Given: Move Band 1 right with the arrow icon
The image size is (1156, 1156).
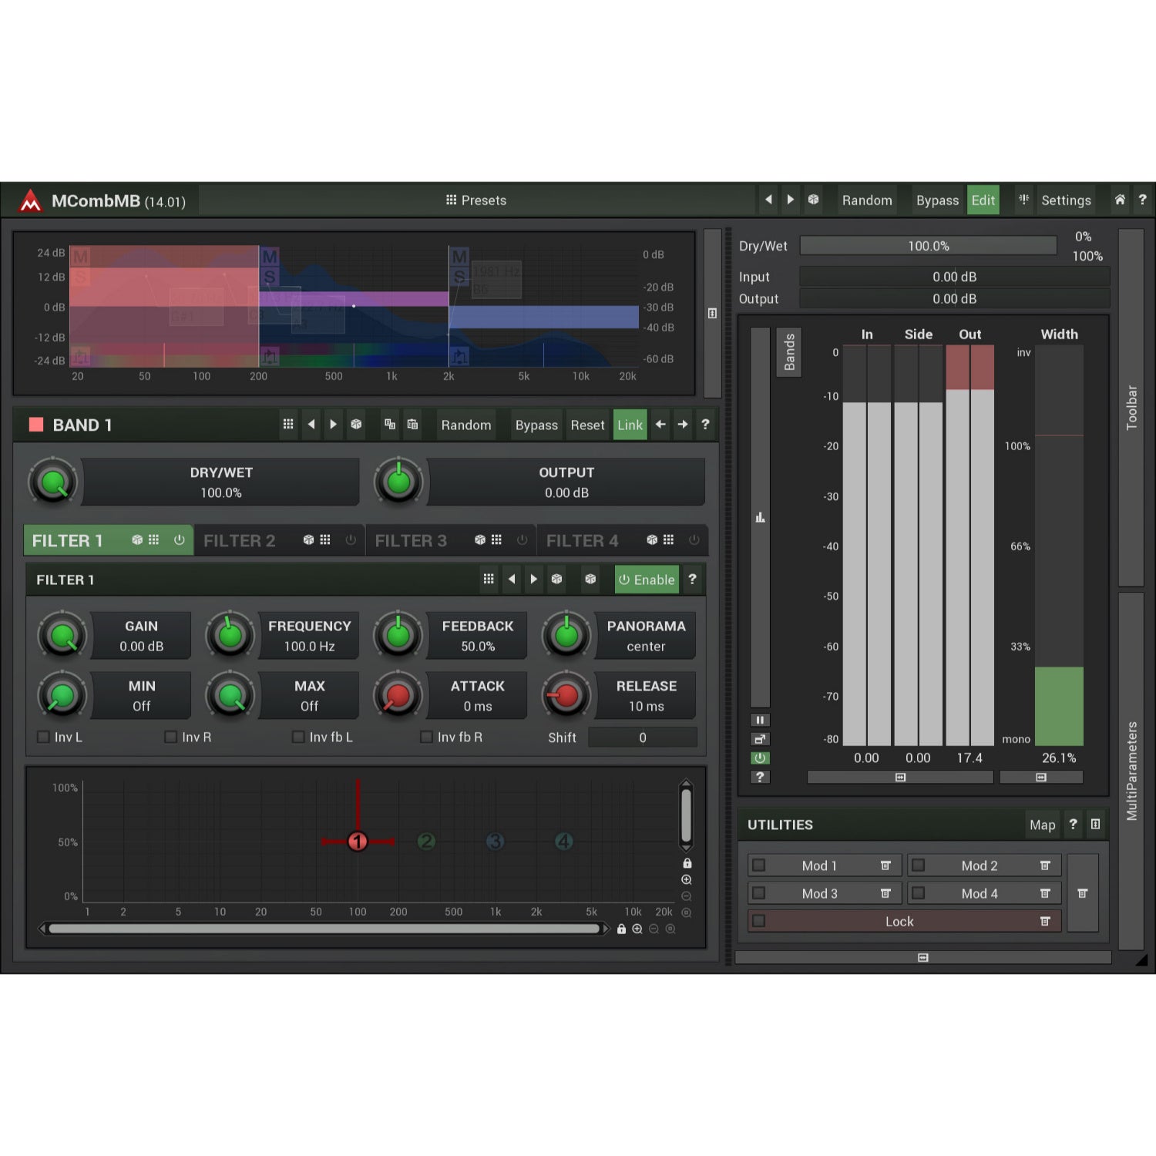Looking at the screenshot, I should (683, 425).
